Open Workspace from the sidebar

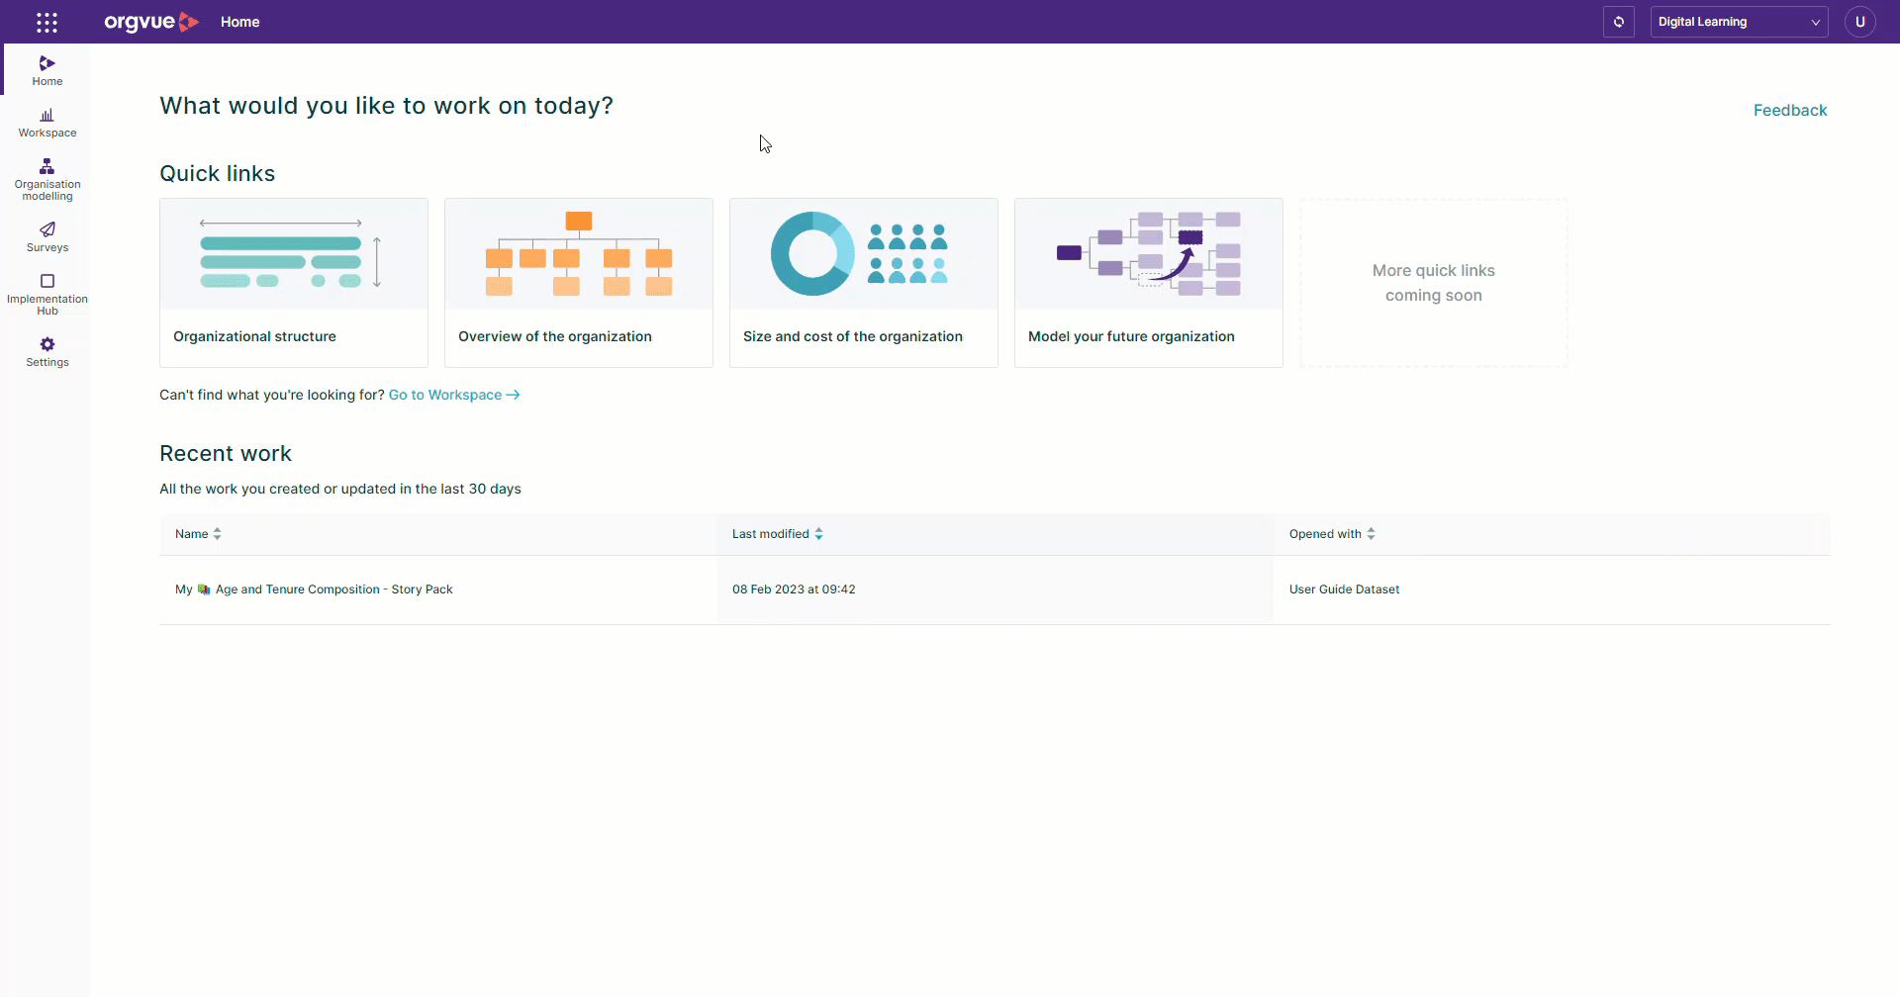click(47, 123)
